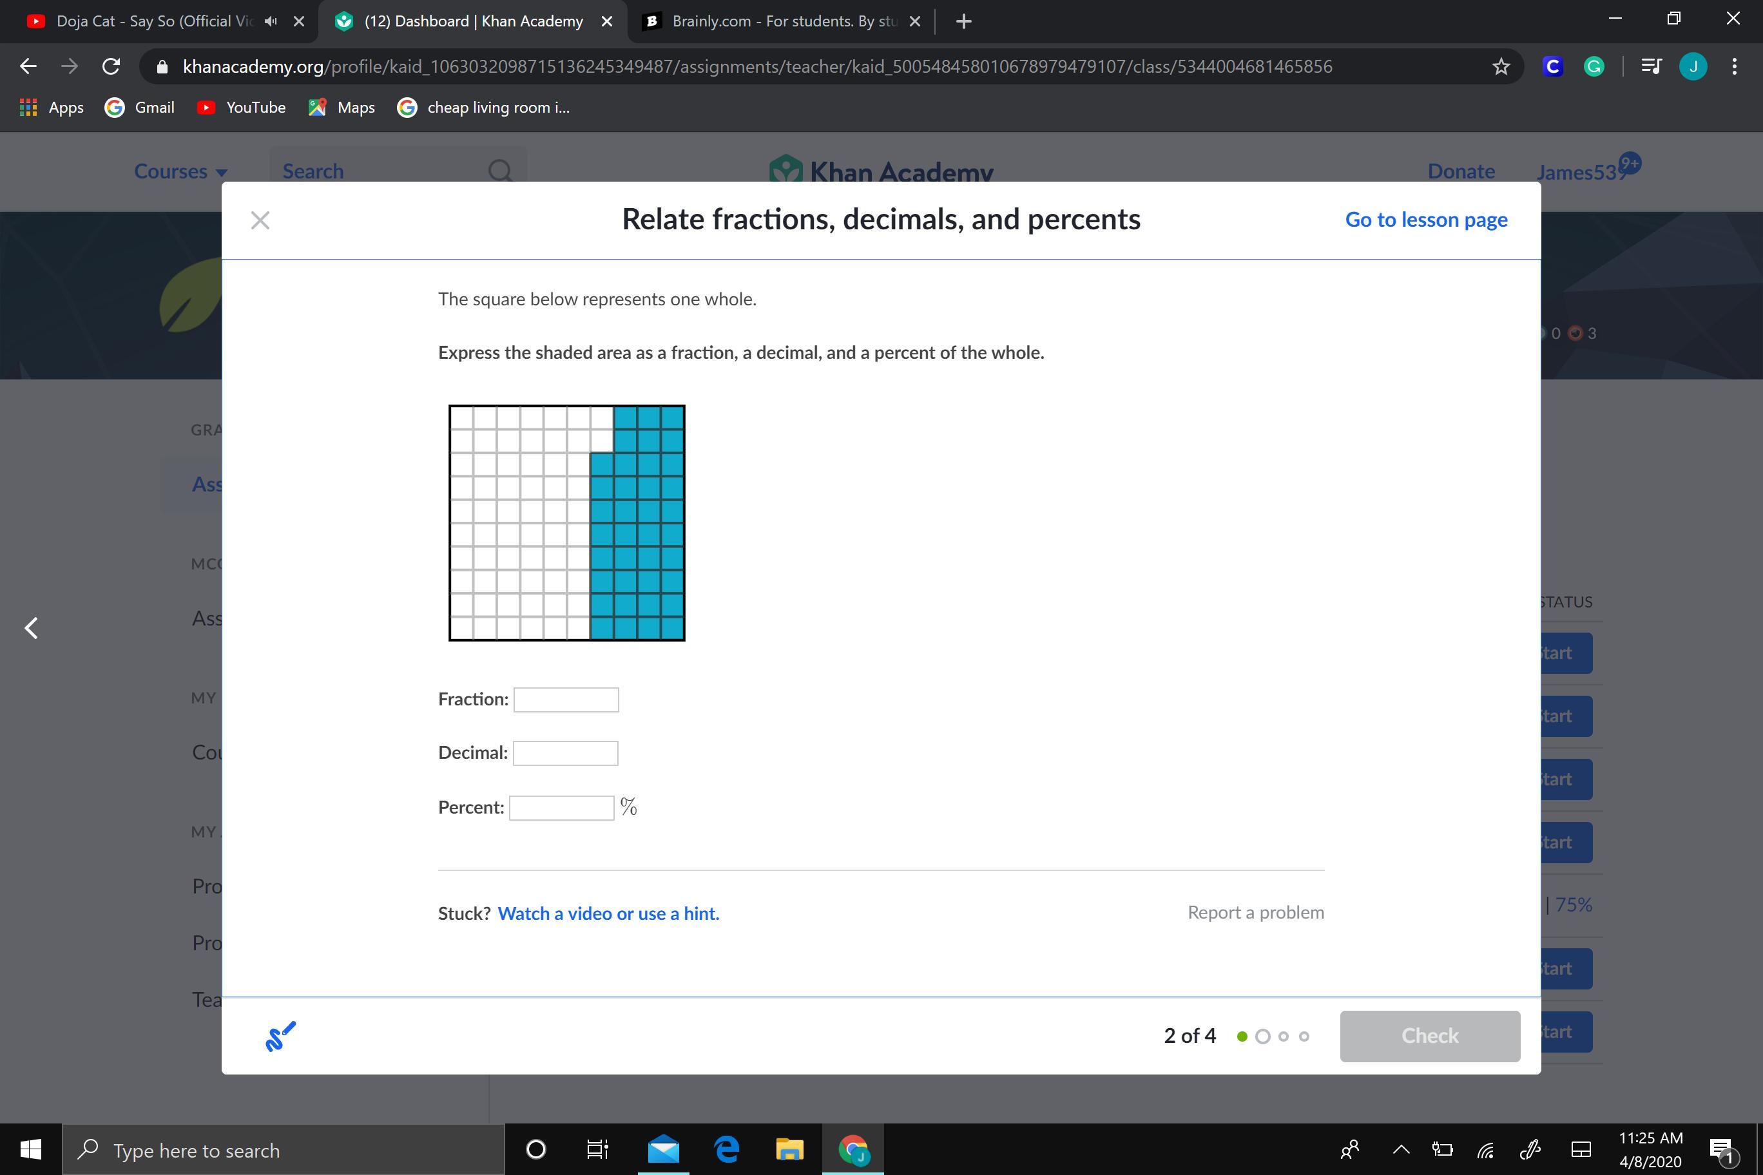Mute the Doja Cat tab audio icon
1763x1175 pixels.
point(271,21)
